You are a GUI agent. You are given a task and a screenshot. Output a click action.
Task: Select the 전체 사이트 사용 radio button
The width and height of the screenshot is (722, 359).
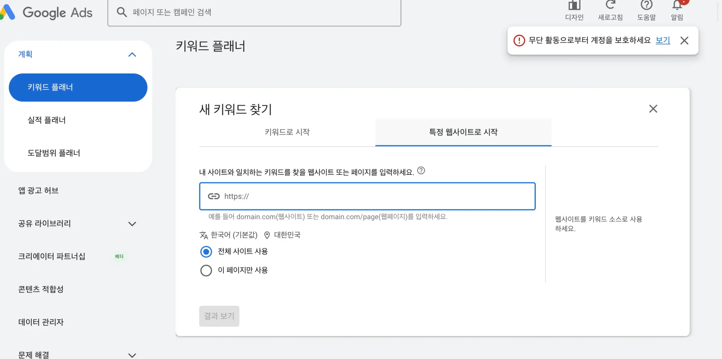coord(206,252)
